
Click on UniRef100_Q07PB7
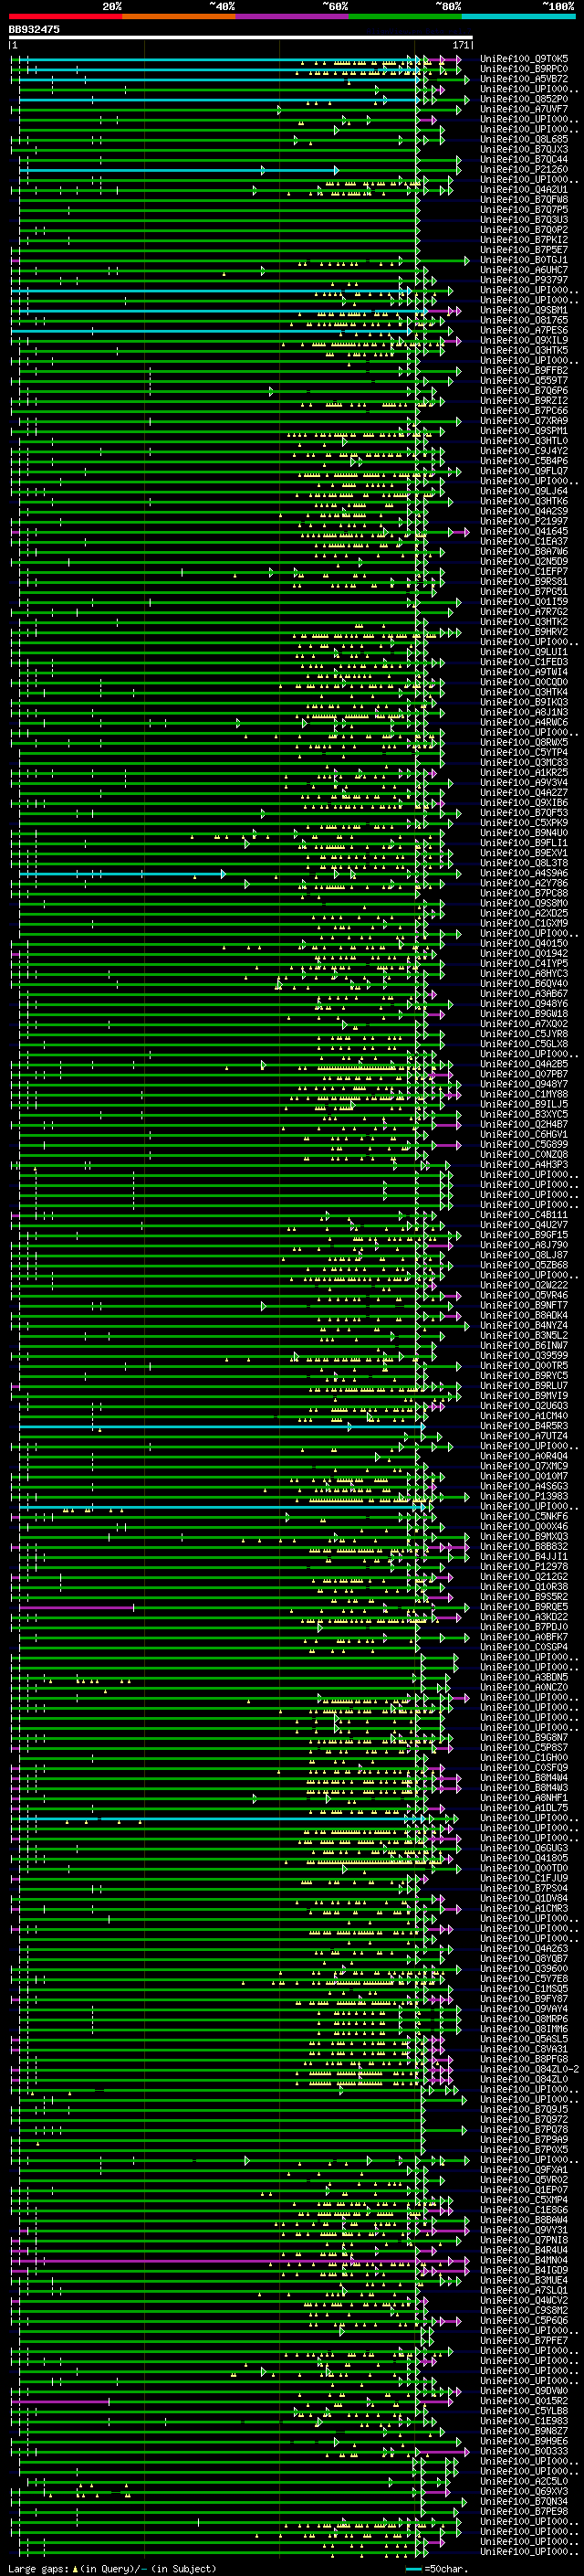tap(524, 1074)
